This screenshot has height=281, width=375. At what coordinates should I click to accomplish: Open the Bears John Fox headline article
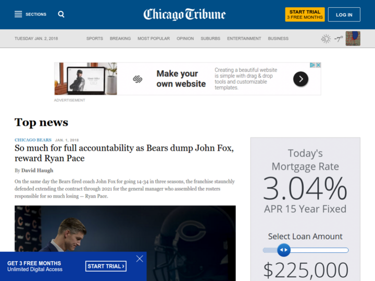[124, 153]
